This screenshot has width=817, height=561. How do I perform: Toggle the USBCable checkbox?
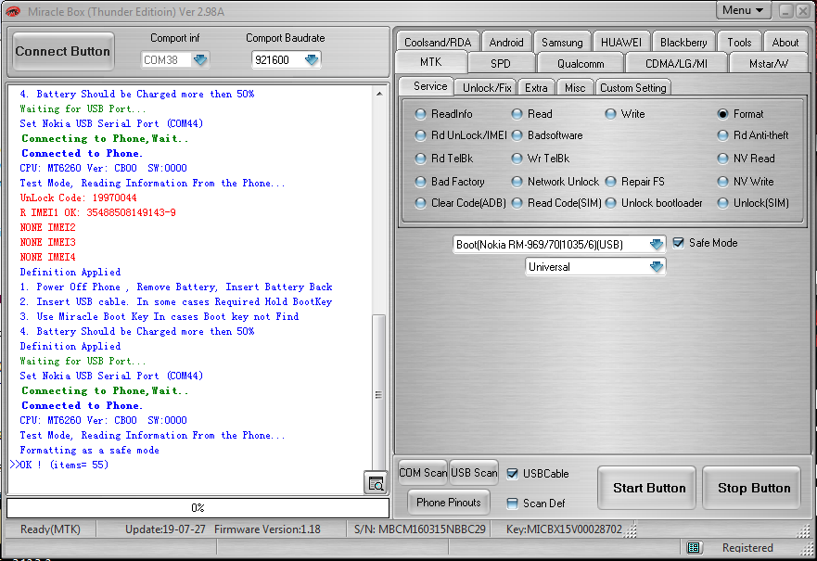(x=512, y=474)
